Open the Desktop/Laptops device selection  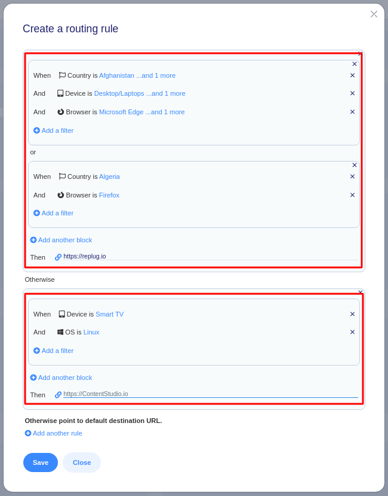point(139,93)
